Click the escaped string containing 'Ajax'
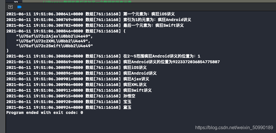Image resolution: width=276 pixels, height=133 pixels. click(x=54, y=36)
